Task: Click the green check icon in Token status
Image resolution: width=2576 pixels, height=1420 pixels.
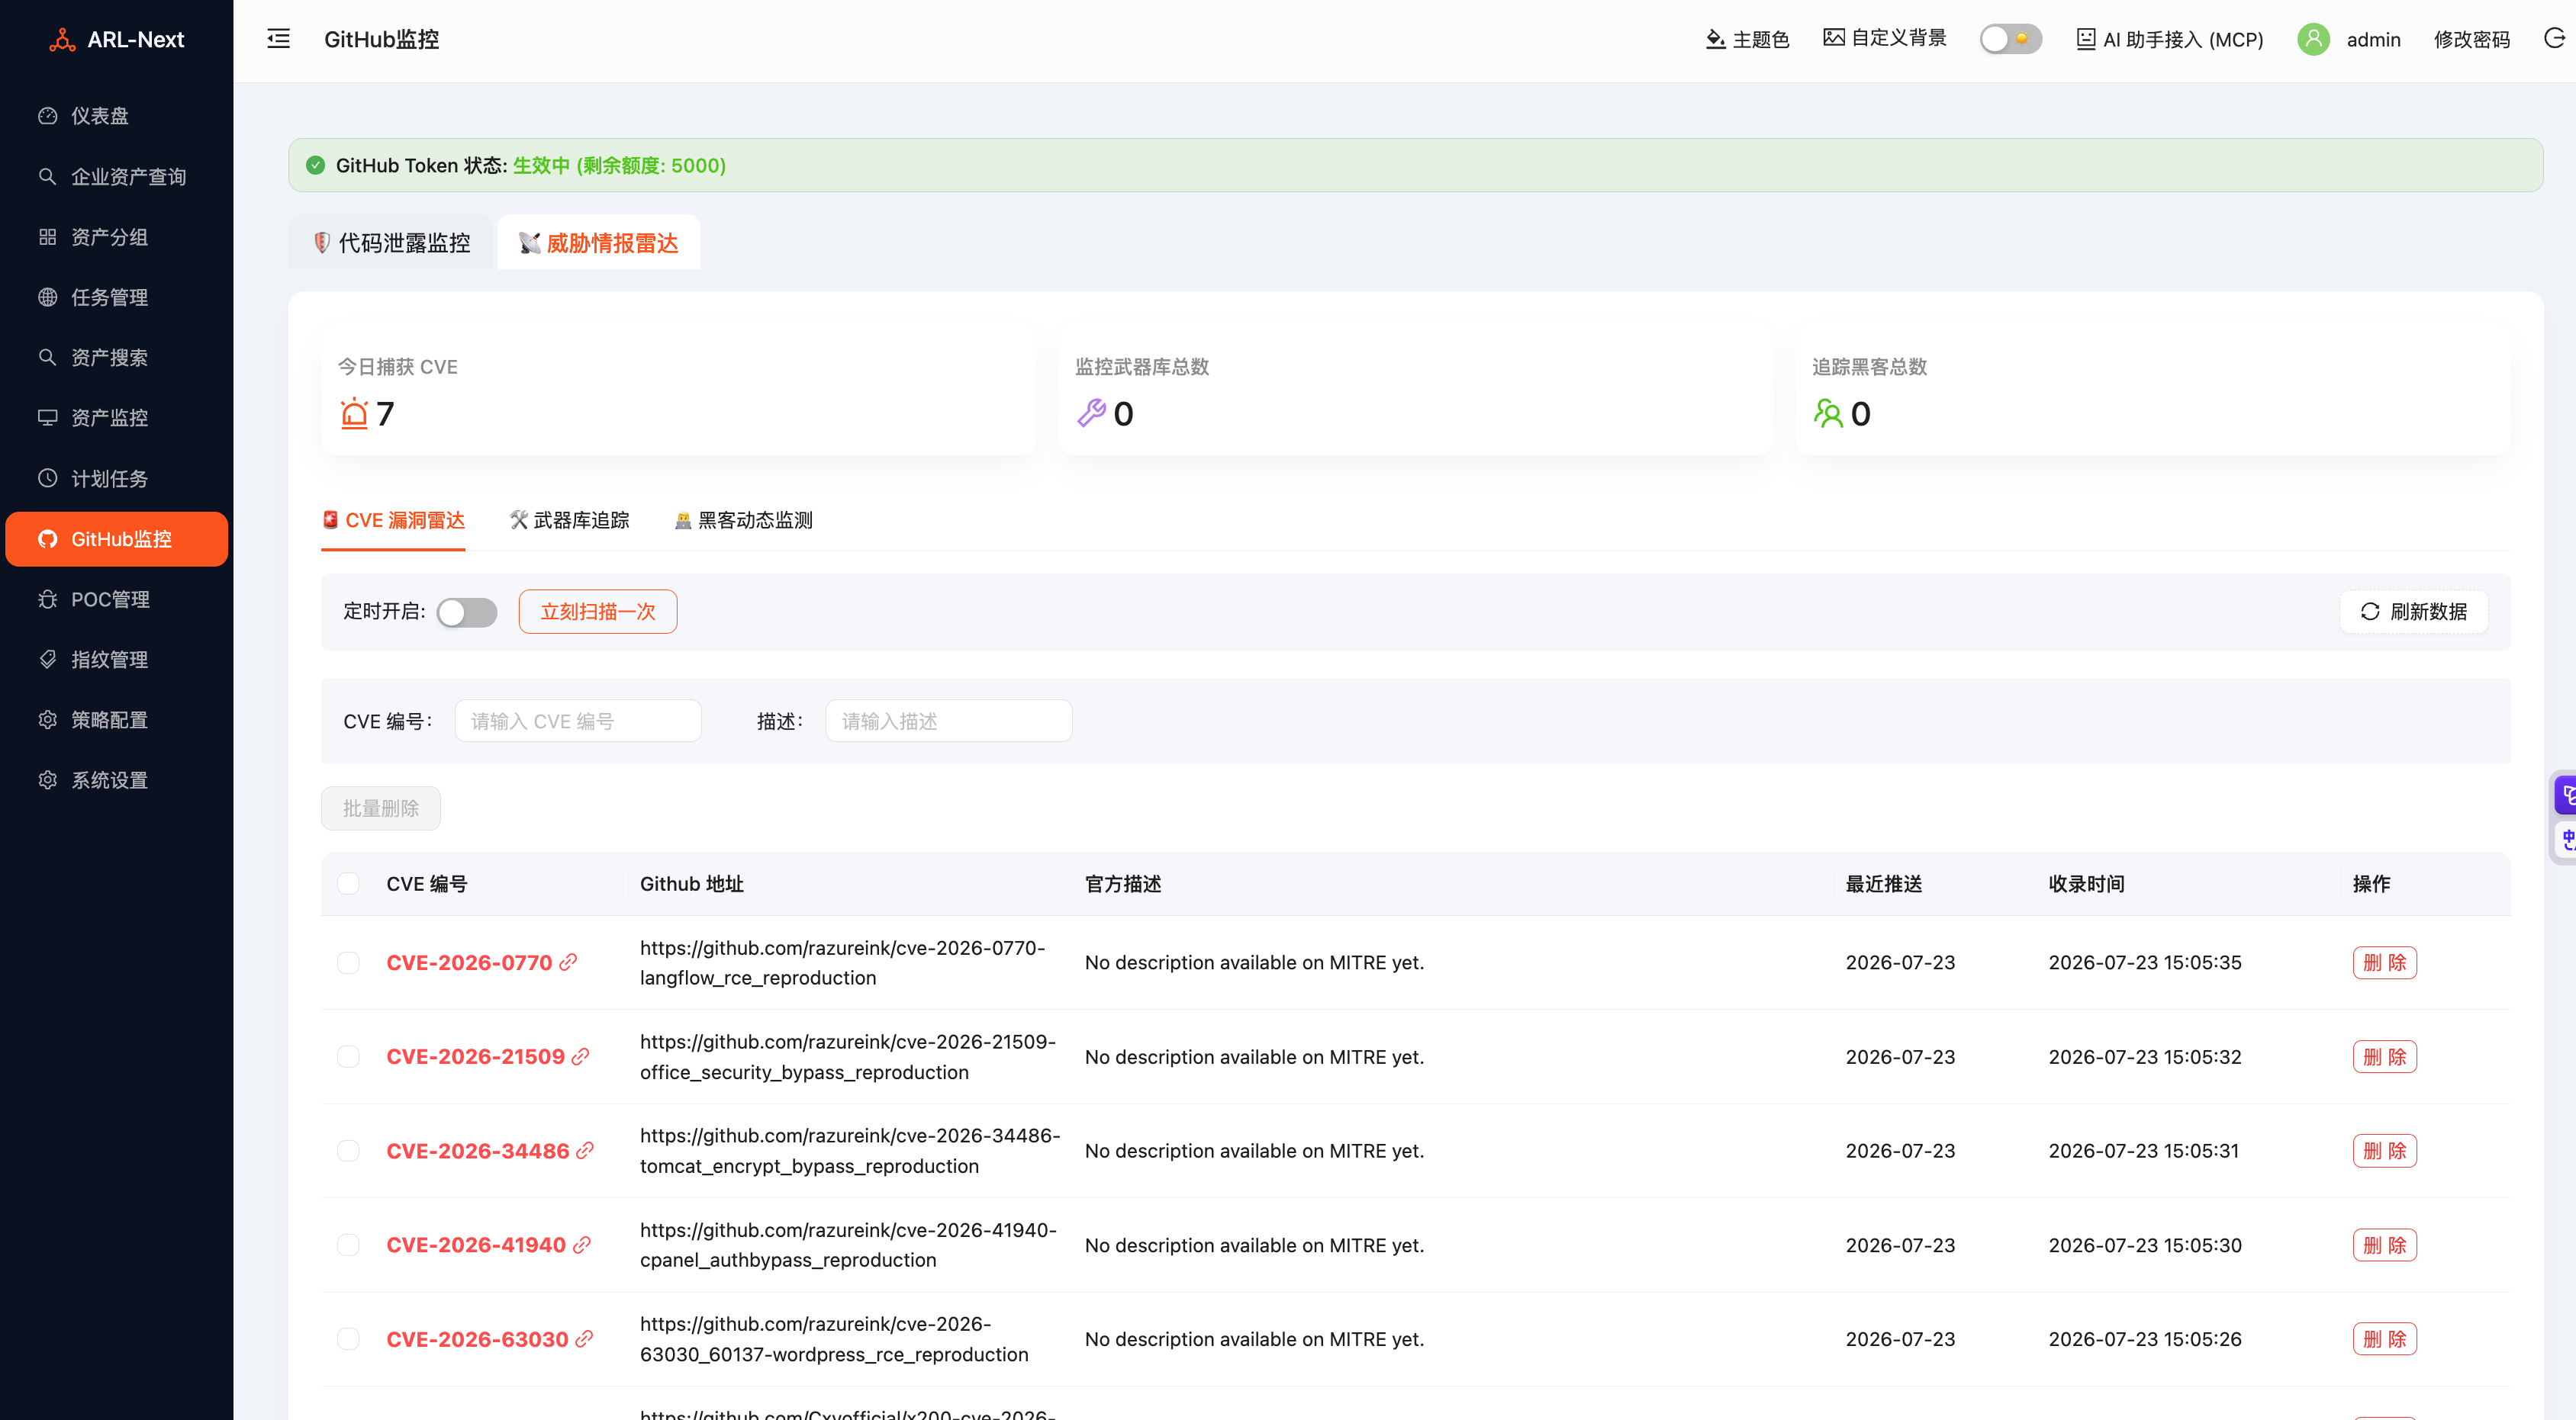Action: [316, 165]
